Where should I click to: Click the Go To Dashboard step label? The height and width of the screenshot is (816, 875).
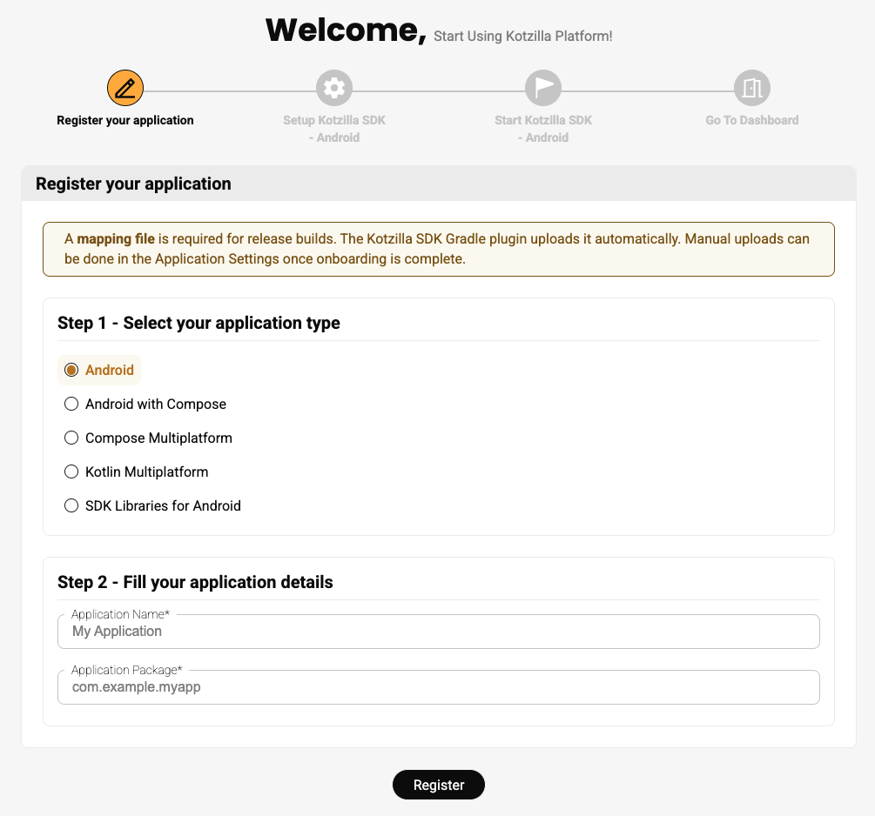click(x=752, y=120)
